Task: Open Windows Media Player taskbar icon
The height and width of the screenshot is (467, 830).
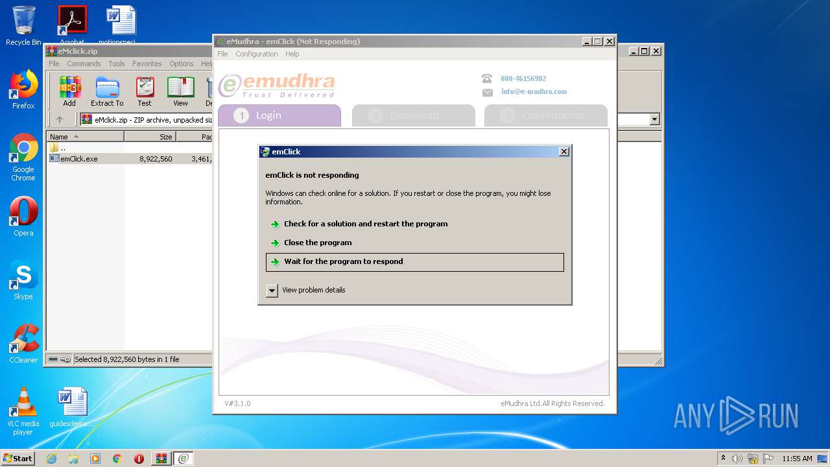Action: pyautogui.click(x=95, y=459)
